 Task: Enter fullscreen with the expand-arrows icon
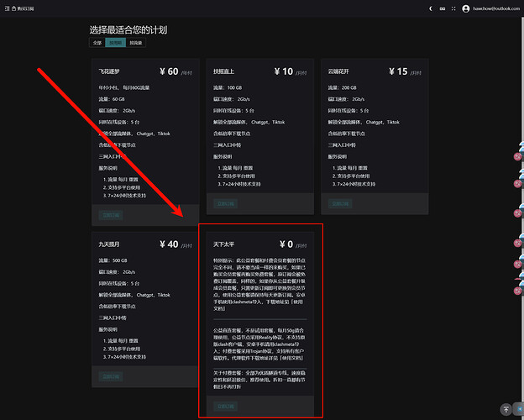tap(453, 8)
